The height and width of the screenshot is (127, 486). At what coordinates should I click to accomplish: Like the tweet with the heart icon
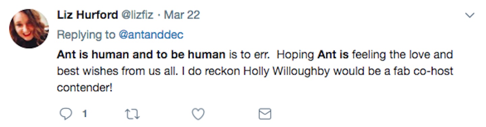(x=198, y=115)
